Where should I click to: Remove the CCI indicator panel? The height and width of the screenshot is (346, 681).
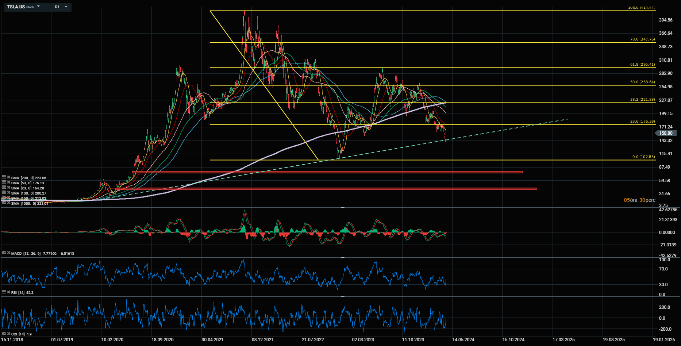point(8,334)
